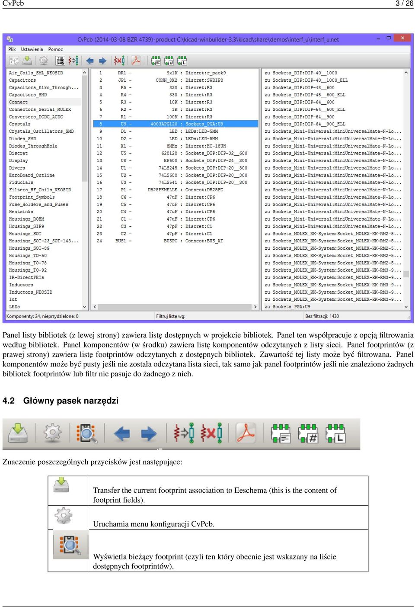The height and width of the screenshot is (607, 415).
Task: Click the keyword filter icon in the large toolbar illustration
Action: [281, 433]
